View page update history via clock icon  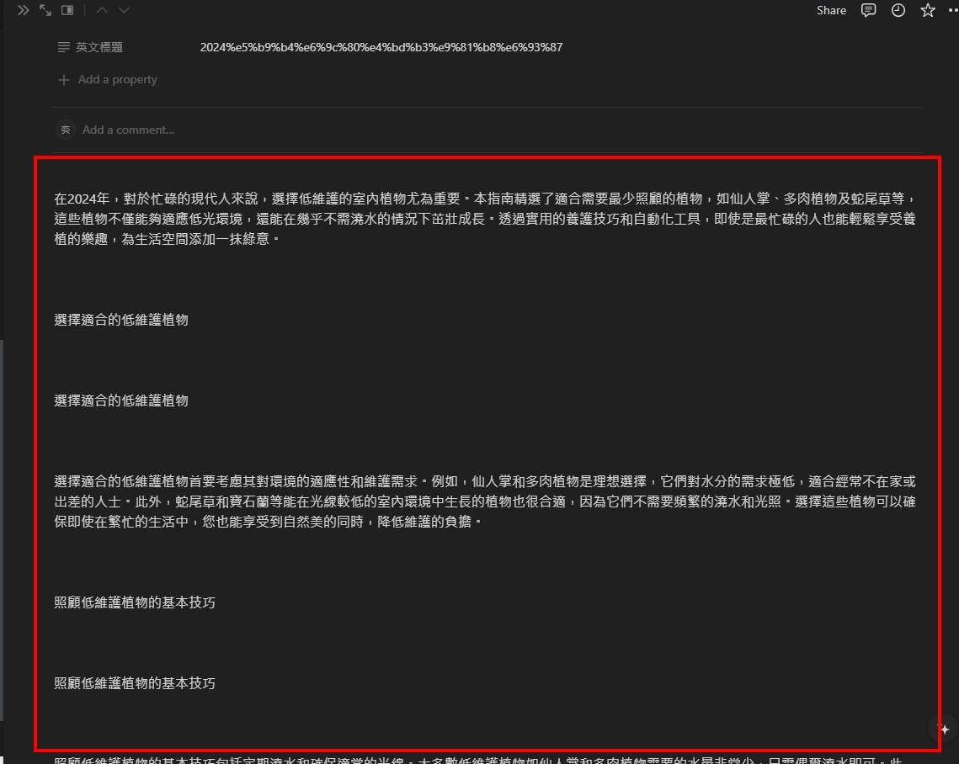(x=898, y=10)
